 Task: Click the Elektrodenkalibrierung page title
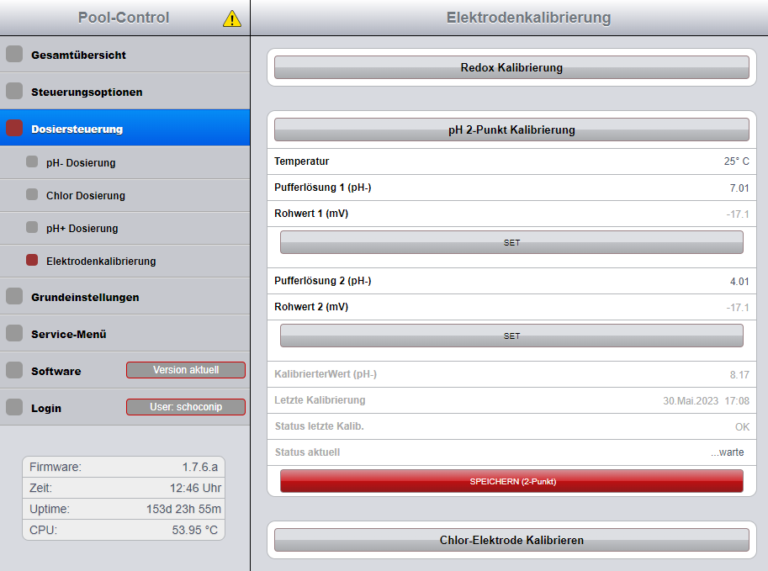click(528, 18)
